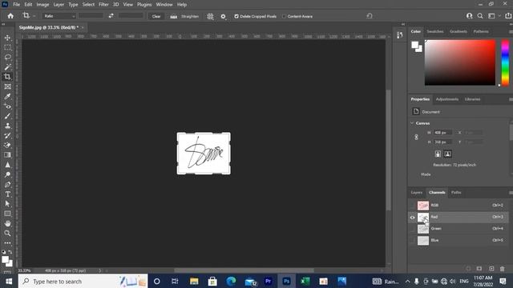The width and height of the screenshot is (513, 288).
Task: Load channel as selection
Action: 468,269
